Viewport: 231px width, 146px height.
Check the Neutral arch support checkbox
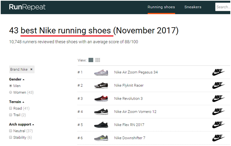pyautogui.click(x=10, y=131)
